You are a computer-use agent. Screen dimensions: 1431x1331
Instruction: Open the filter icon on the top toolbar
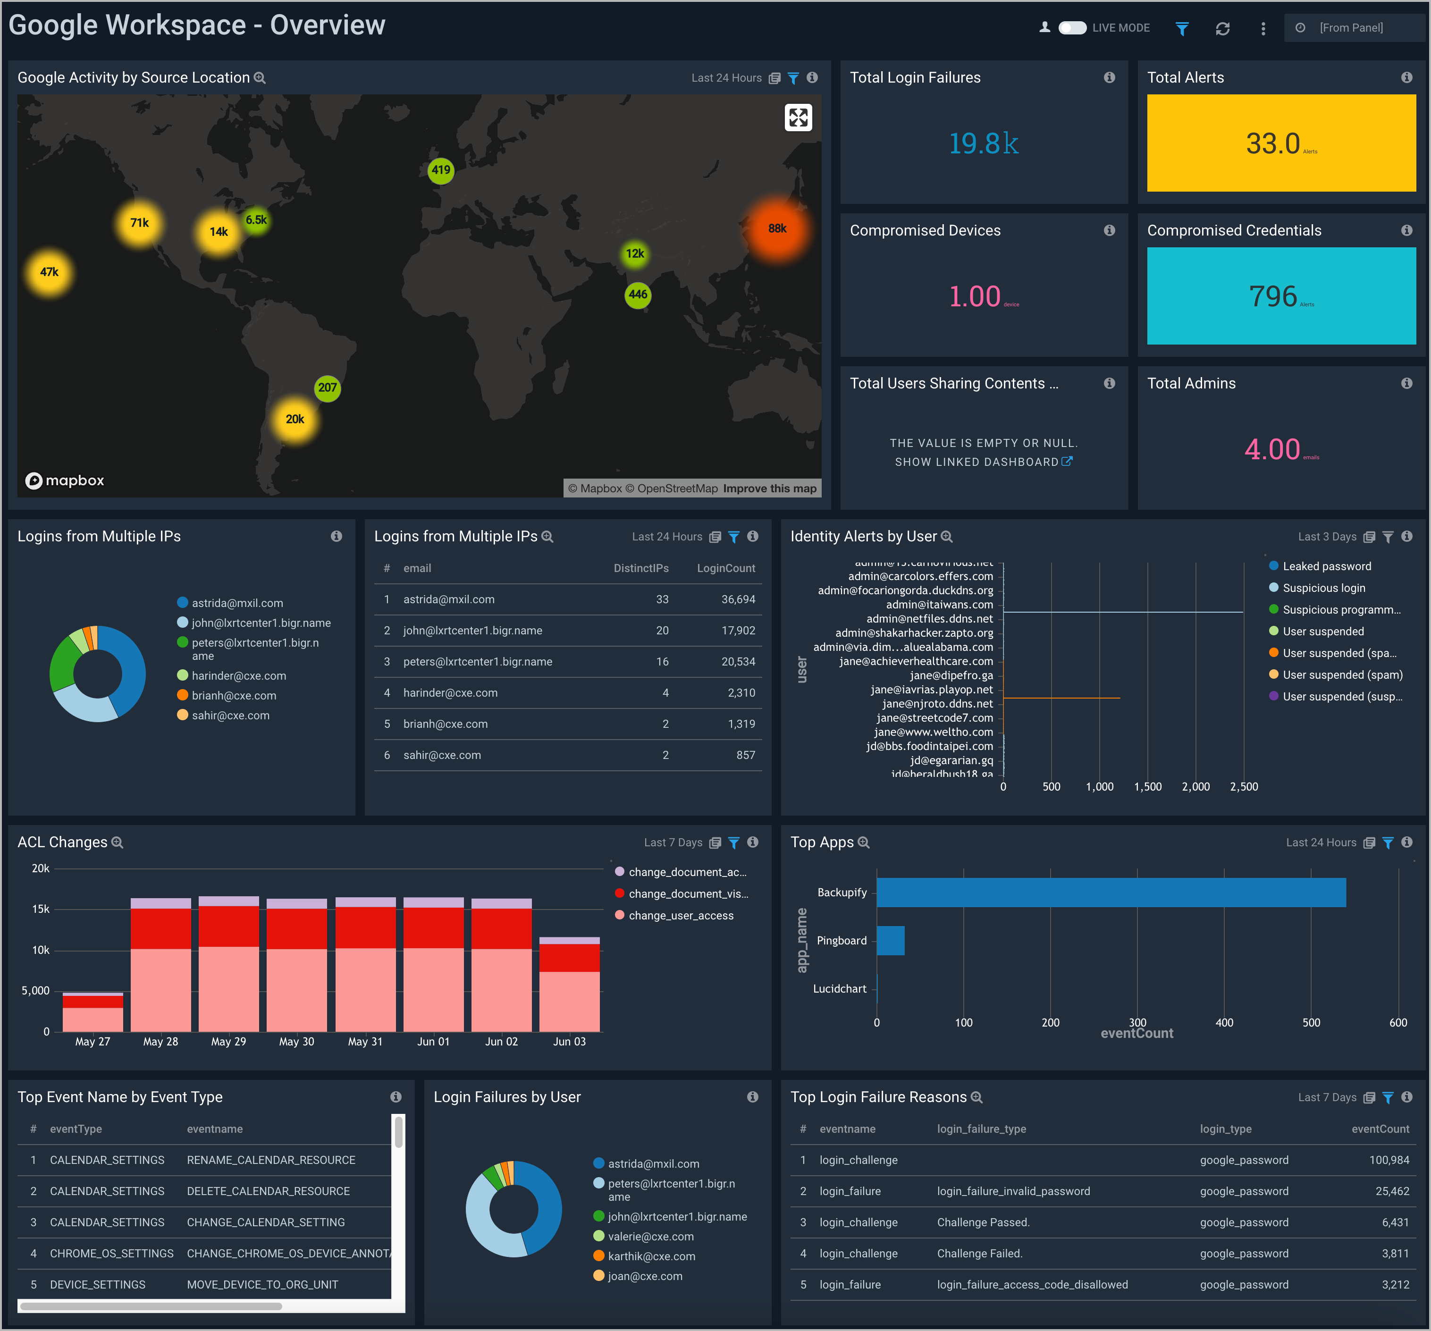1182,29
